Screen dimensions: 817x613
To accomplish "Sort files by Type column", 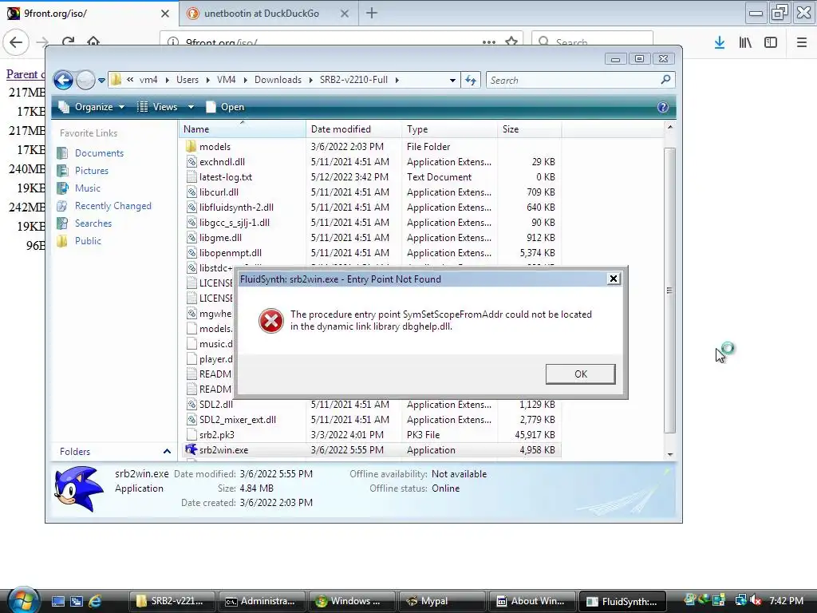I will 450,129.
